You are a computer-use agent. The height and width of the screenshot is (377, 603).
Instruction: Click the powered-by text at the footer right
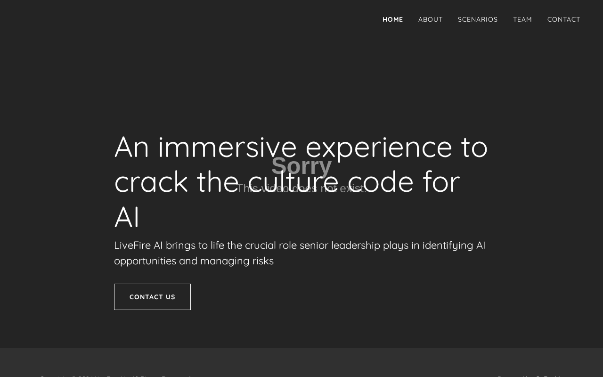point(530,375)
